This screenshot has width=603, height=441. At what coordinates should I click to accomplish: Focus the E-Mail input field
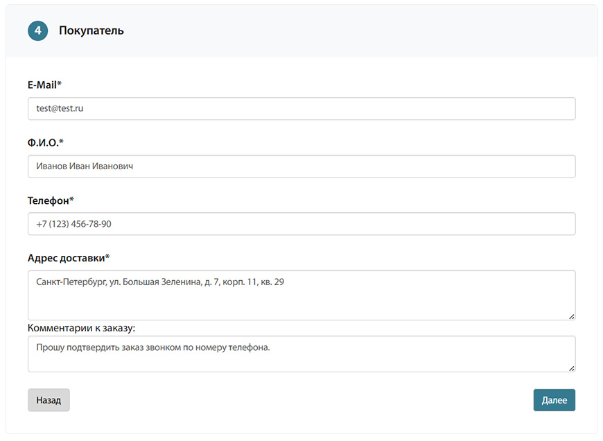pos(301,109)
